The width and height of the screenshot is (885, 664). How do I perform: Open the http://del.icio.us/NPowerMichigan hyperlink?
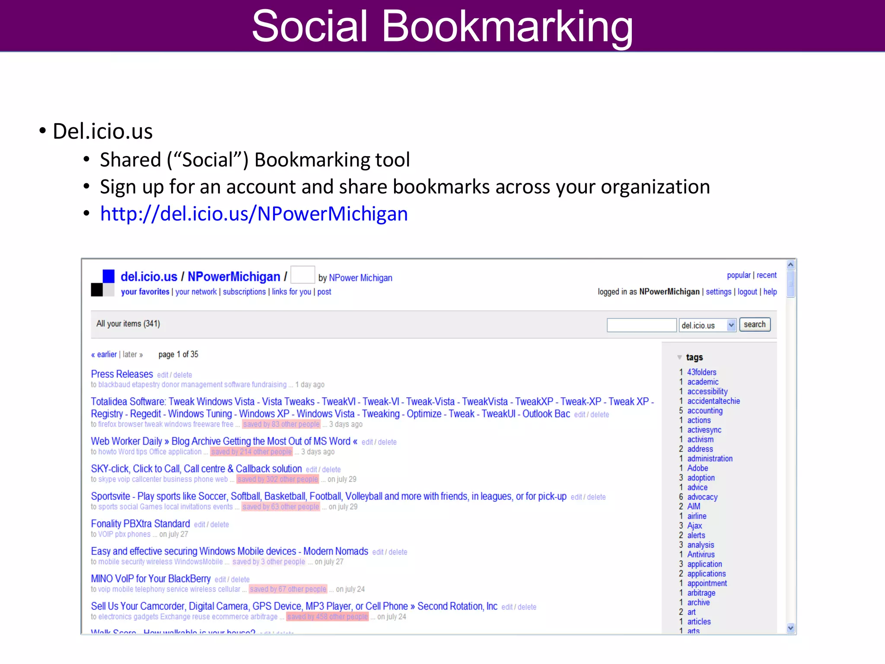254,214
